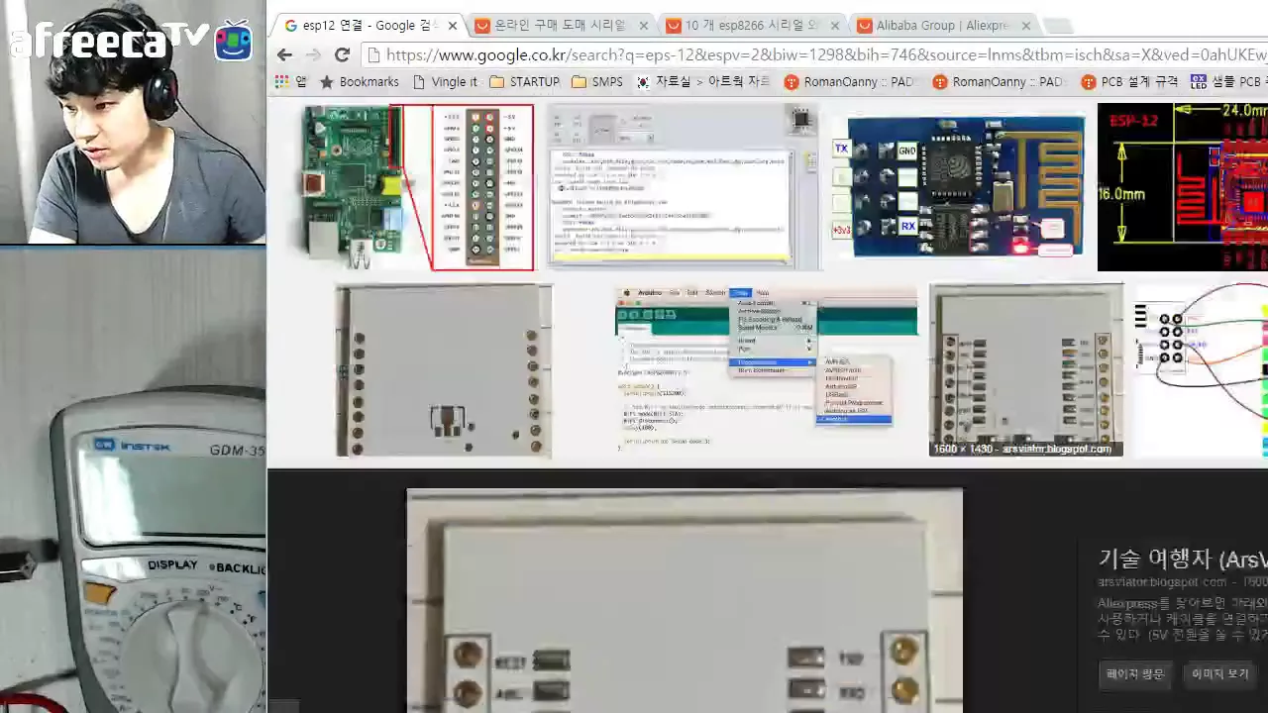
Task: Open the blue ESP module TX RX image
Action: [959, 187]
